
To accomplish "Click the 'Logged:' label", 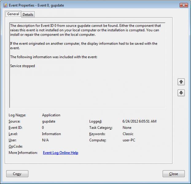I will [x=95, y=121].
